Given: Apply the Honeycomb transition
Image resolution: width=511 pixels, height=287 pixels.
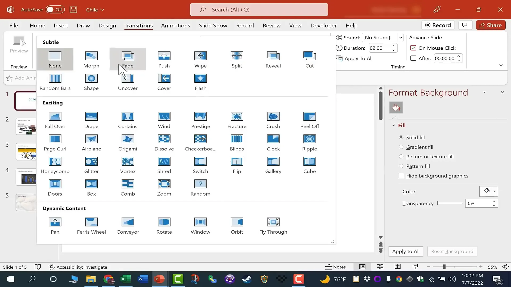Looking at the screenshot, I should tap(55, 165).
